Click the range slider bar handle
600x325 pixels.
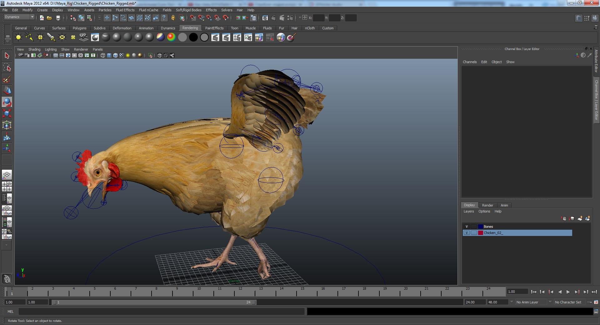[x=154, y=302]
